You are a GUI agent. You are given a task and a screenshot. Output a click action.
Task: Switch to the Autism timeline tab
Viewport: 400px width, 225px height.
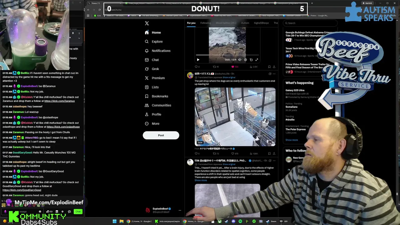[245, 23]
